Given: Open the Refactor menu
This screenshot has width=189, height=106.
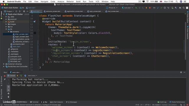Looking at the screenshot, I should [70, 1].
